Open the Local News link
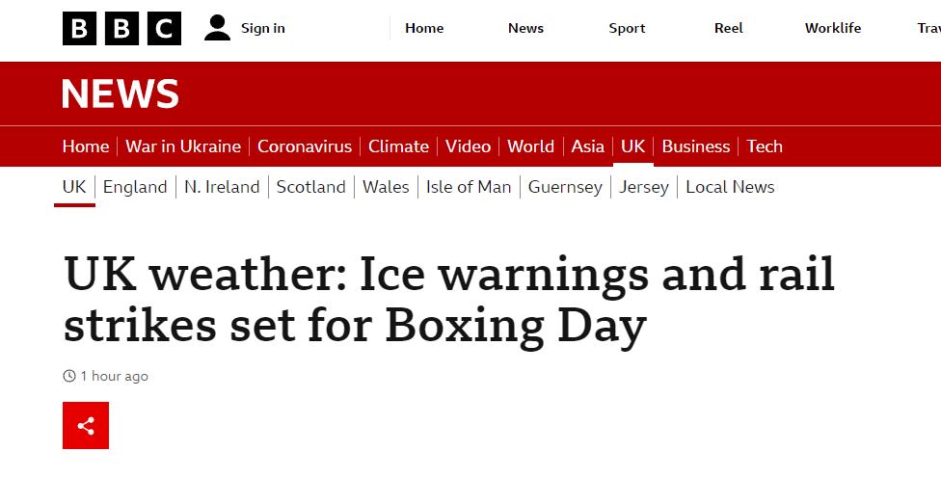This screenshot has width=941, height=478. pos(730,187)
